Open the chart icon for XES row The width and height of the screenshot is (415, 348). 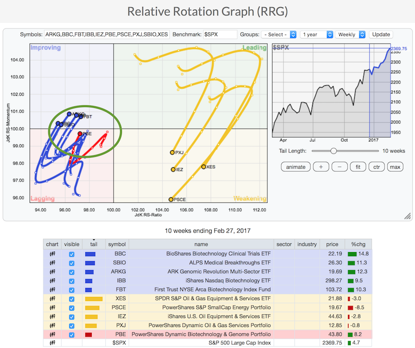[x=52, y=298]
